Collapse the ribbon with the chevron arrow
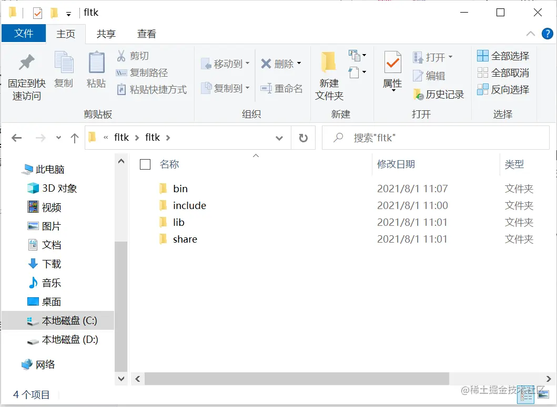Screen dimensions: 557x407 point(531,34)
